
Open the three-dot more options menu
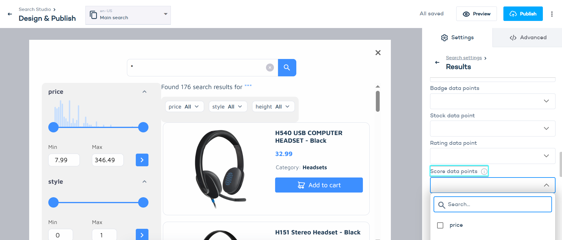pyautogui.click(x=552, y=14)
